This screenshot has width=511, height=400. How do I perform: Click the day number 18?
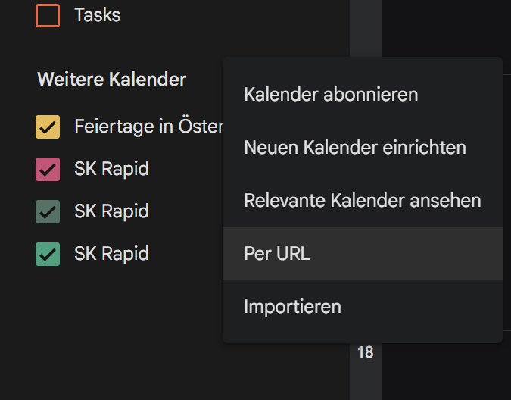click(365, 352)
